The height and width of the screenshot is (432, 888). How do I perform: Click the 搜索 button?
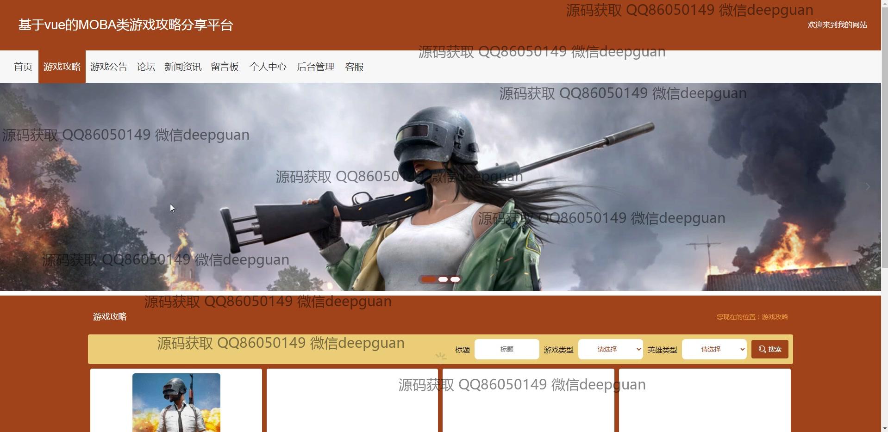pyautogui.click(x=770, y=349)
